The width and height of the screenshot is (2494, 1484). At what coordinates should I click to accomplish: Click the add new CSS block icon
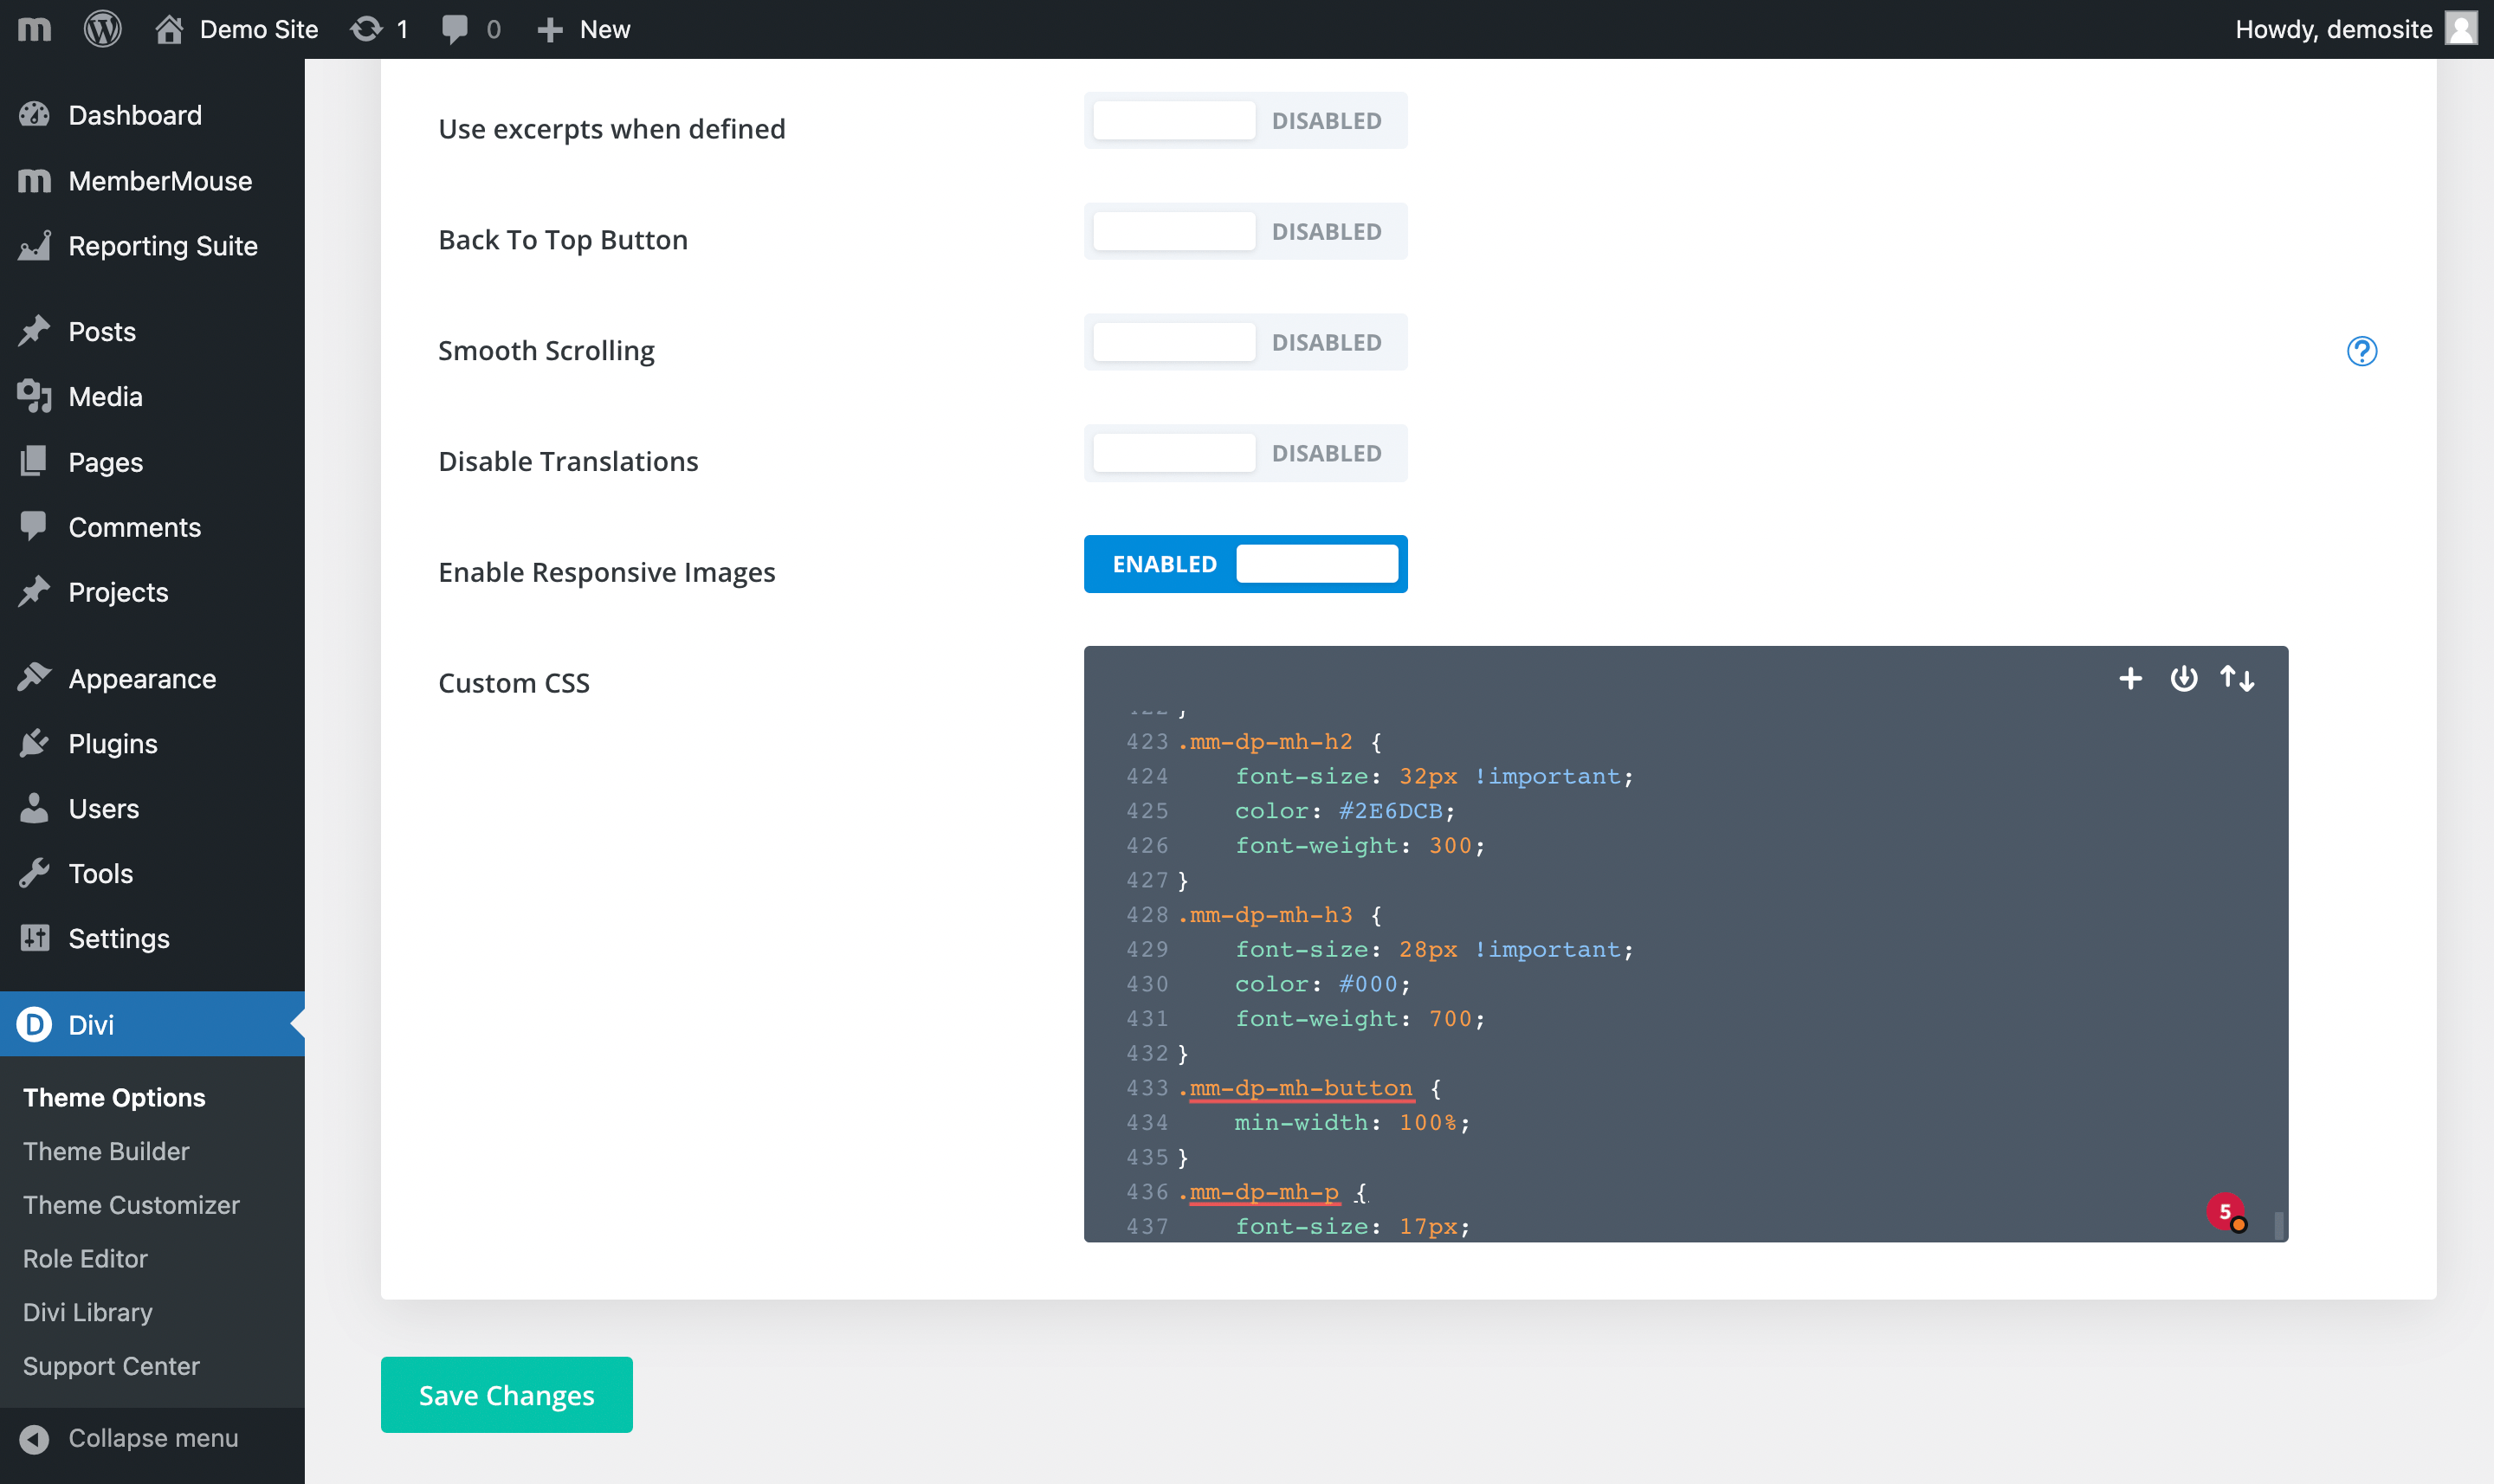click(2130, 679)
